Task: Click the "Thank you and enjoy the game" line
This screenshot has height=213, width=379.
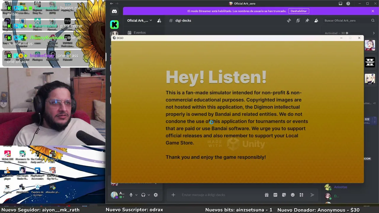Action: (216, 157)
